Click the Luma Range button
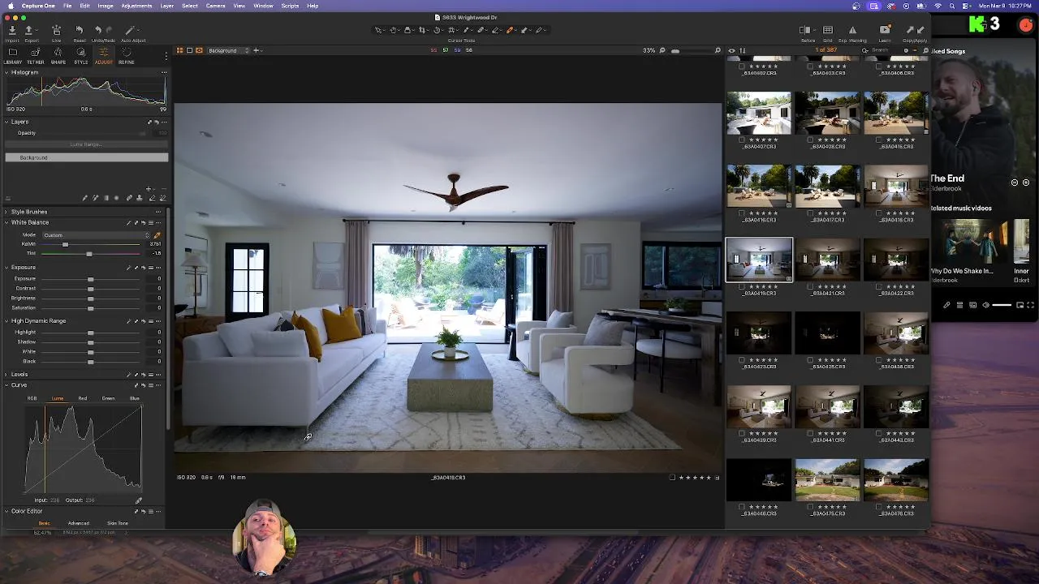Image resolution: width=1039 pixels, height=584 pixels. (86, 144)
